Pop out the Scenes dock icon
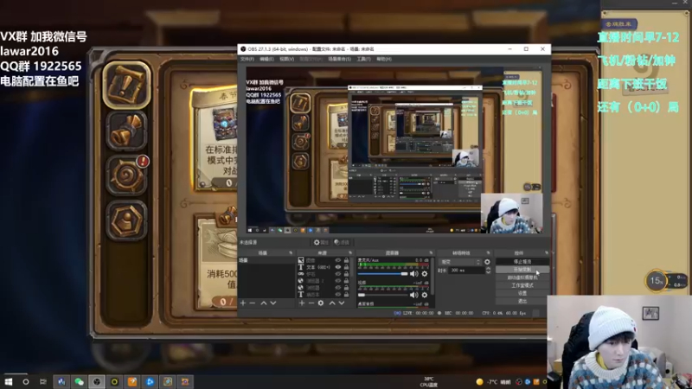Screen dimensions: 692x389 (x=291, y=252)
